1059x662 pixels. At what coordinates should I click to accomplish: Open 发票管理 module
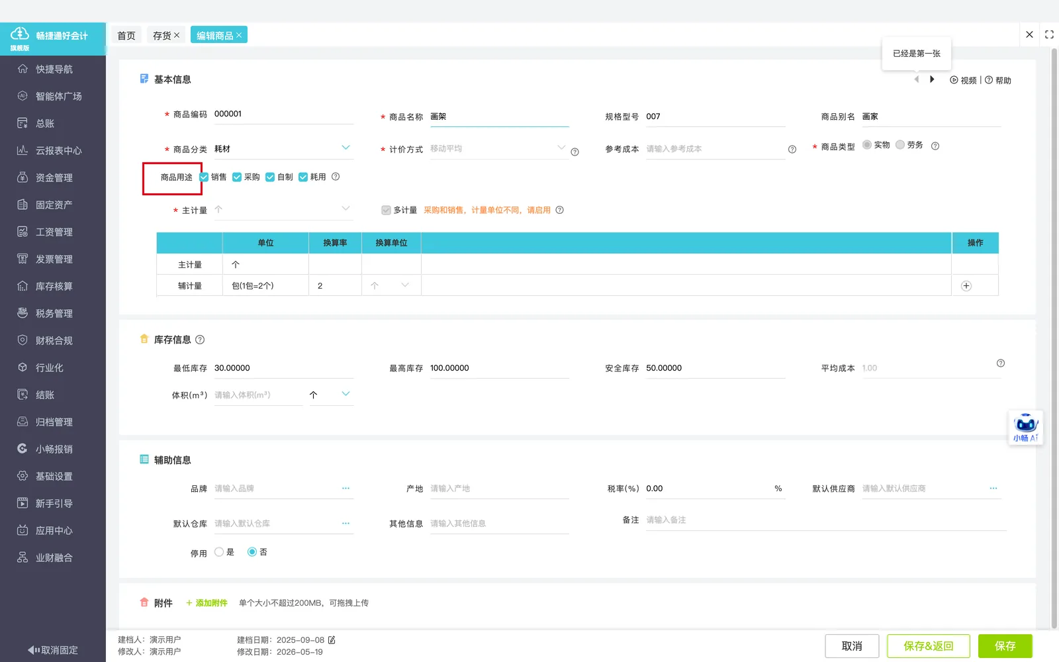[53, 259]
